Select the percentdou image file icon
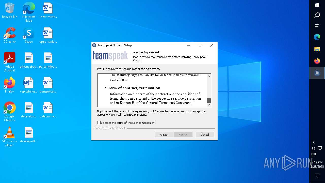The width and height of the screenshot is (325, 183). coord(48,60)
